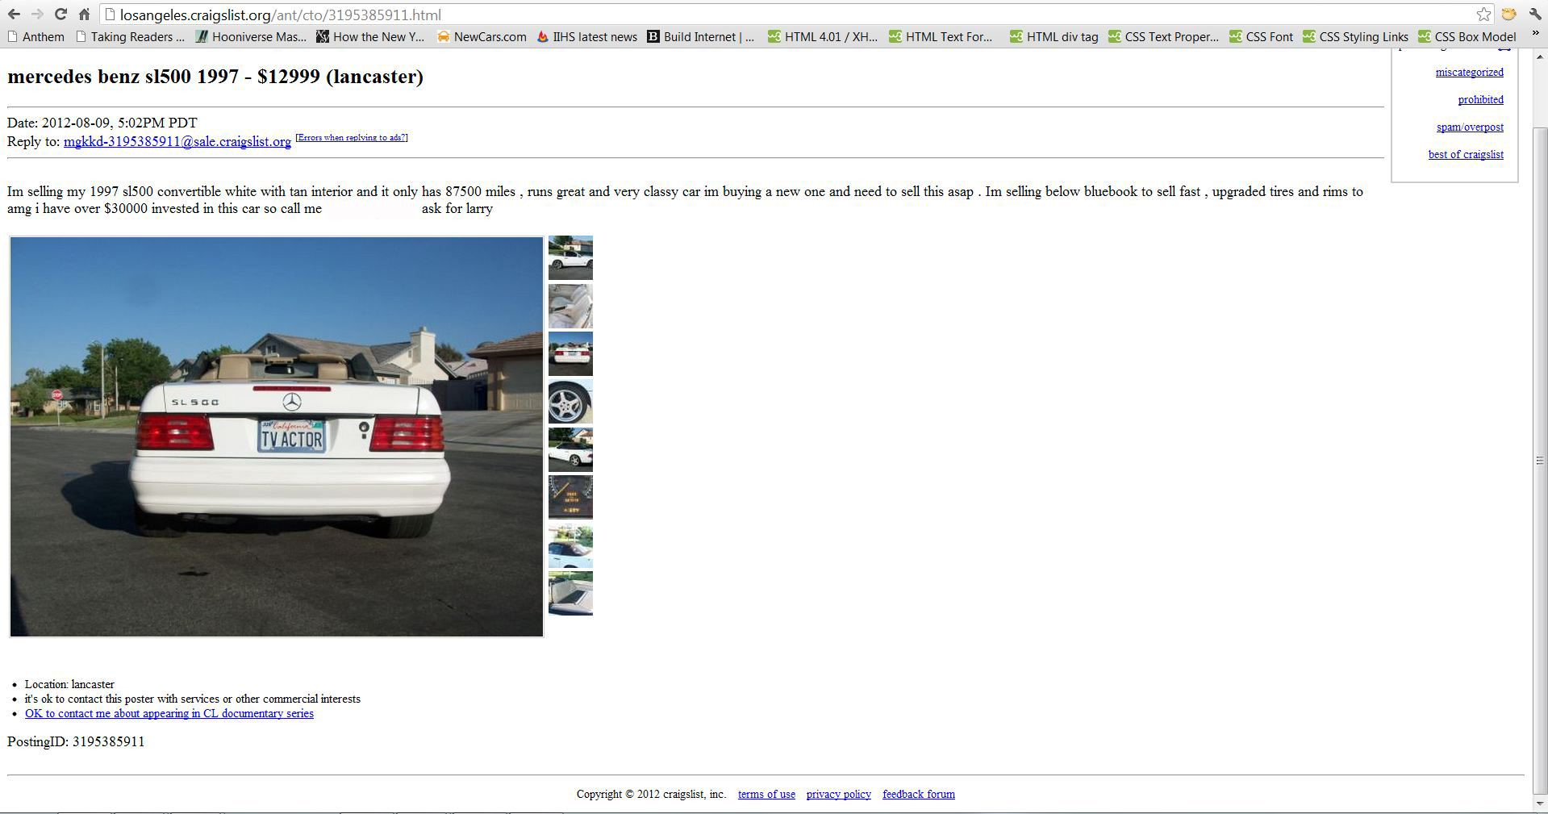
Task: Flag post as miscategorized
Action: coord(1469,72)
